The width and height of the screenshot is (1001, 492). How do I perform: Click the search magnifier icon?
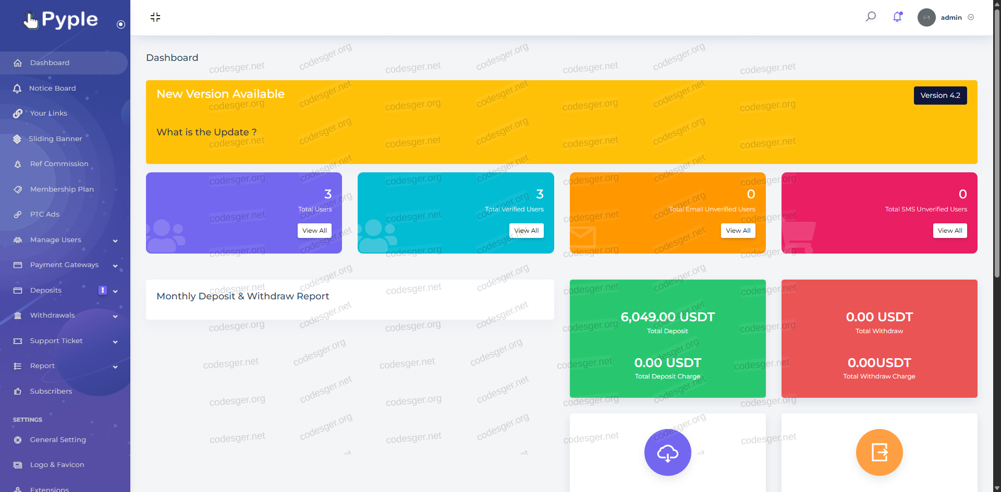tap(870, 17)
